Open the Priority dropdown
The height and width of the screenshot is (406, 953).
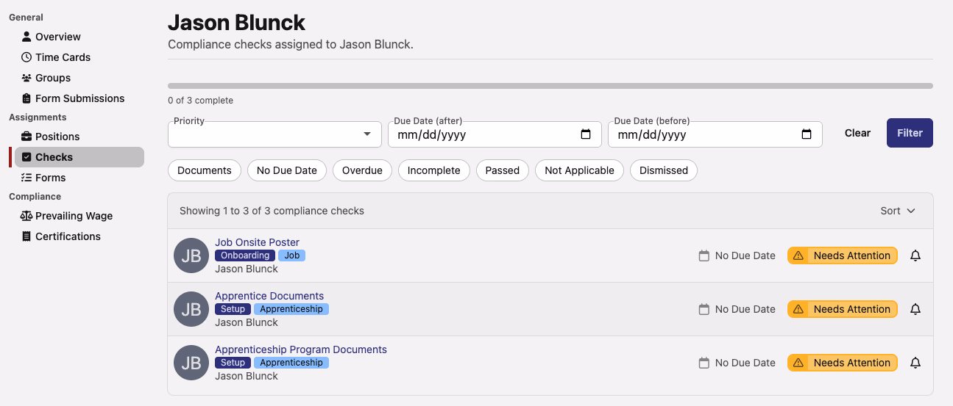[274, 134]
